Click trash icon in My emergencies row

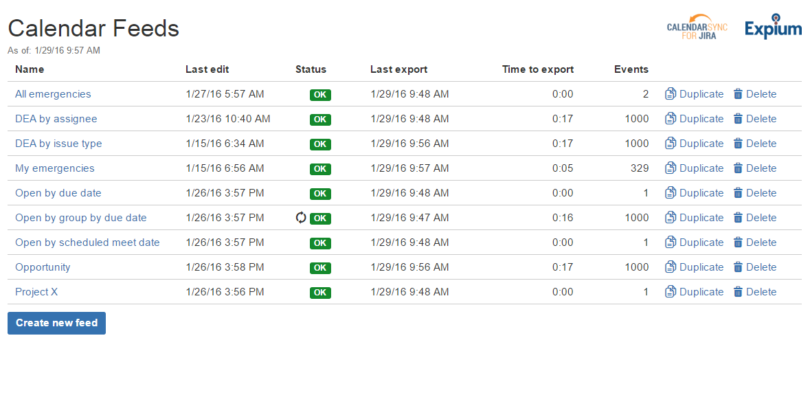738,168
